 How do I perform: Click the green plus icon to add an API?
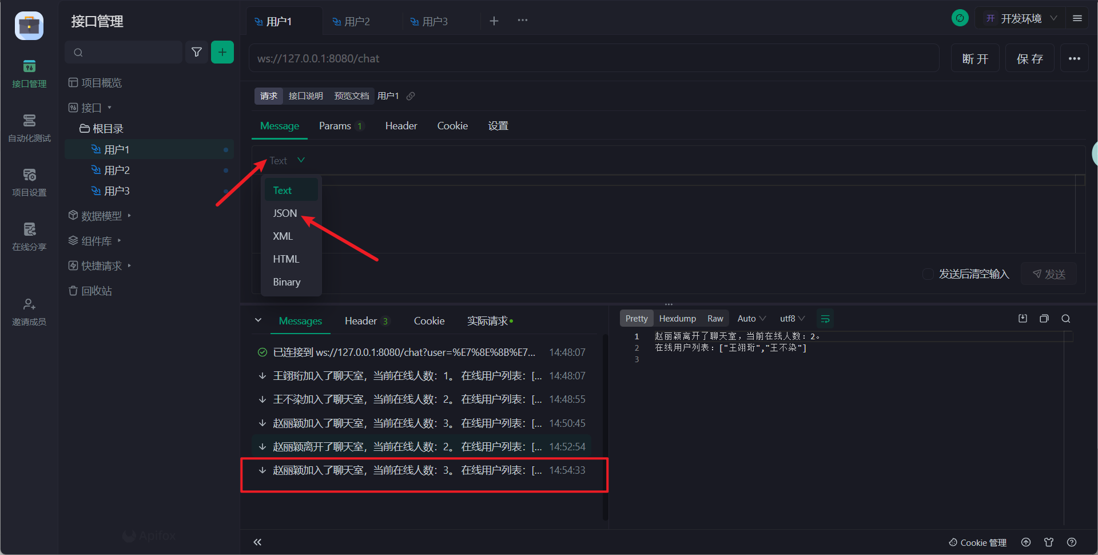(x=222, y=51)
